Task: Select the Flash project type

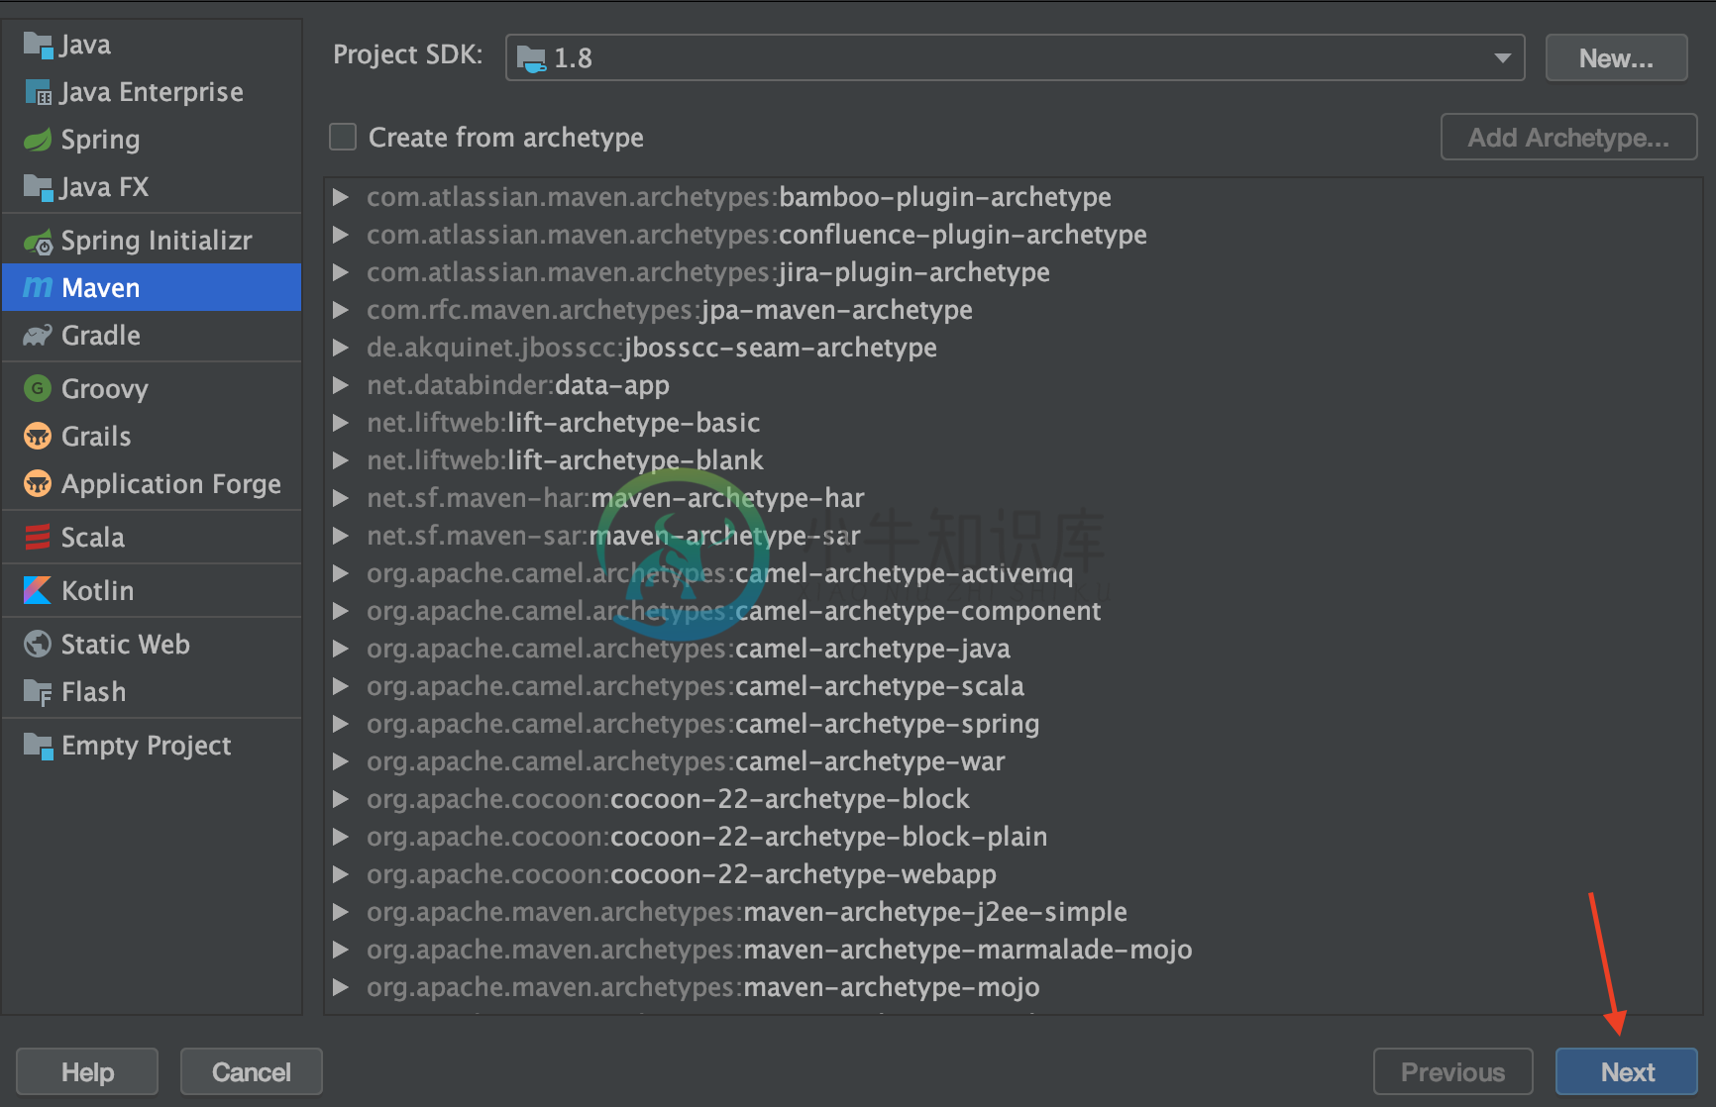Action: [152, 691]
